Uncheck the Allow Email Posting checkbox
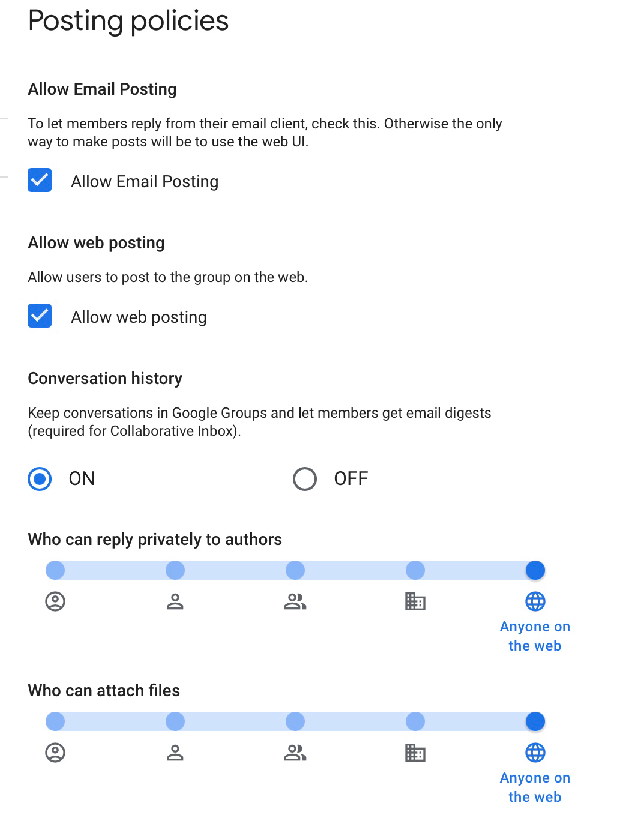 click(x=40, y=181)
